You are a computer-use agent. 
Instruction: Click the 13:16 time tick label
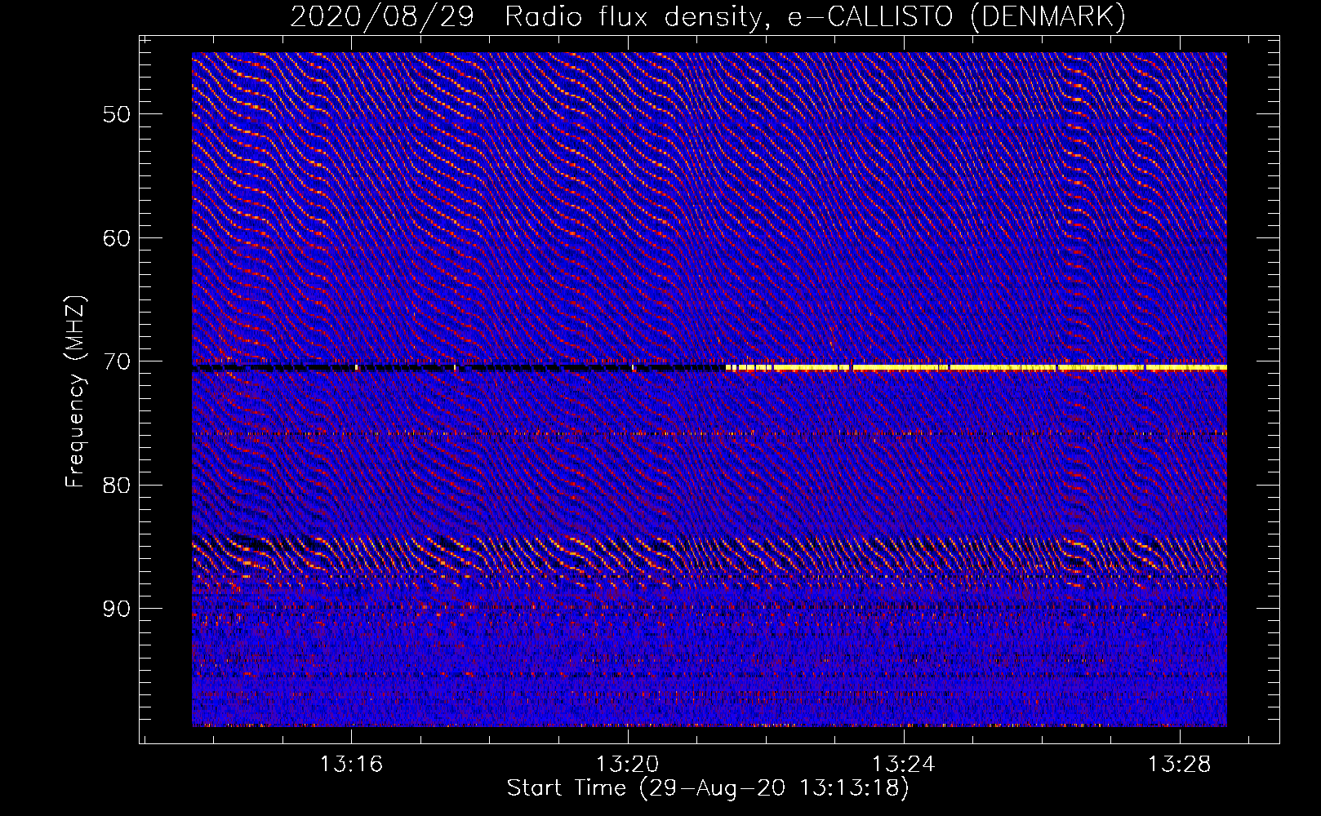coord(351,765)
